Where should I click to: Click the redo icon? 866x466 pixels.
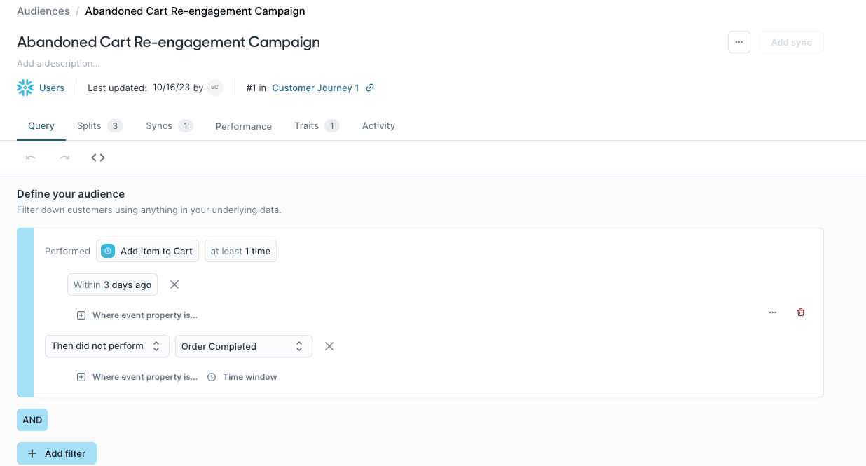(64, 157)
